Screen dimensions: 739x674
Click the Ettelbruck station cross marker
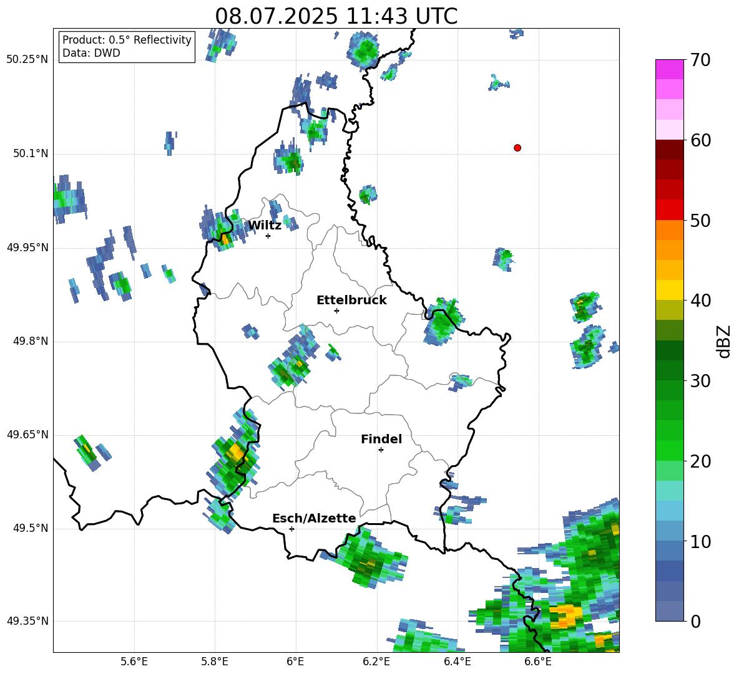[x=336, y=311]
